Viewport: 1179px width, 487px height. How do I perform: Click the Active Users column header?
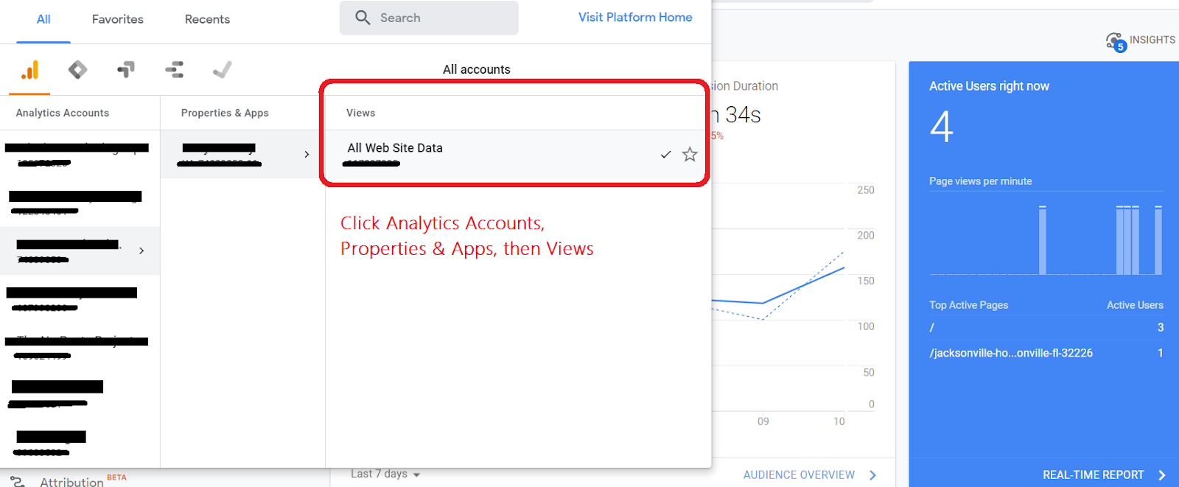pos(1135,305)
